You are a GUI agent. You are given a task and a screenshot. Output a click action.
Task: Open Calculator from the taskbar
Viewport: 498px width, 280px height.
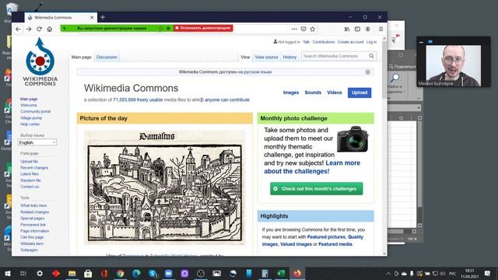[x=265, y=273]
